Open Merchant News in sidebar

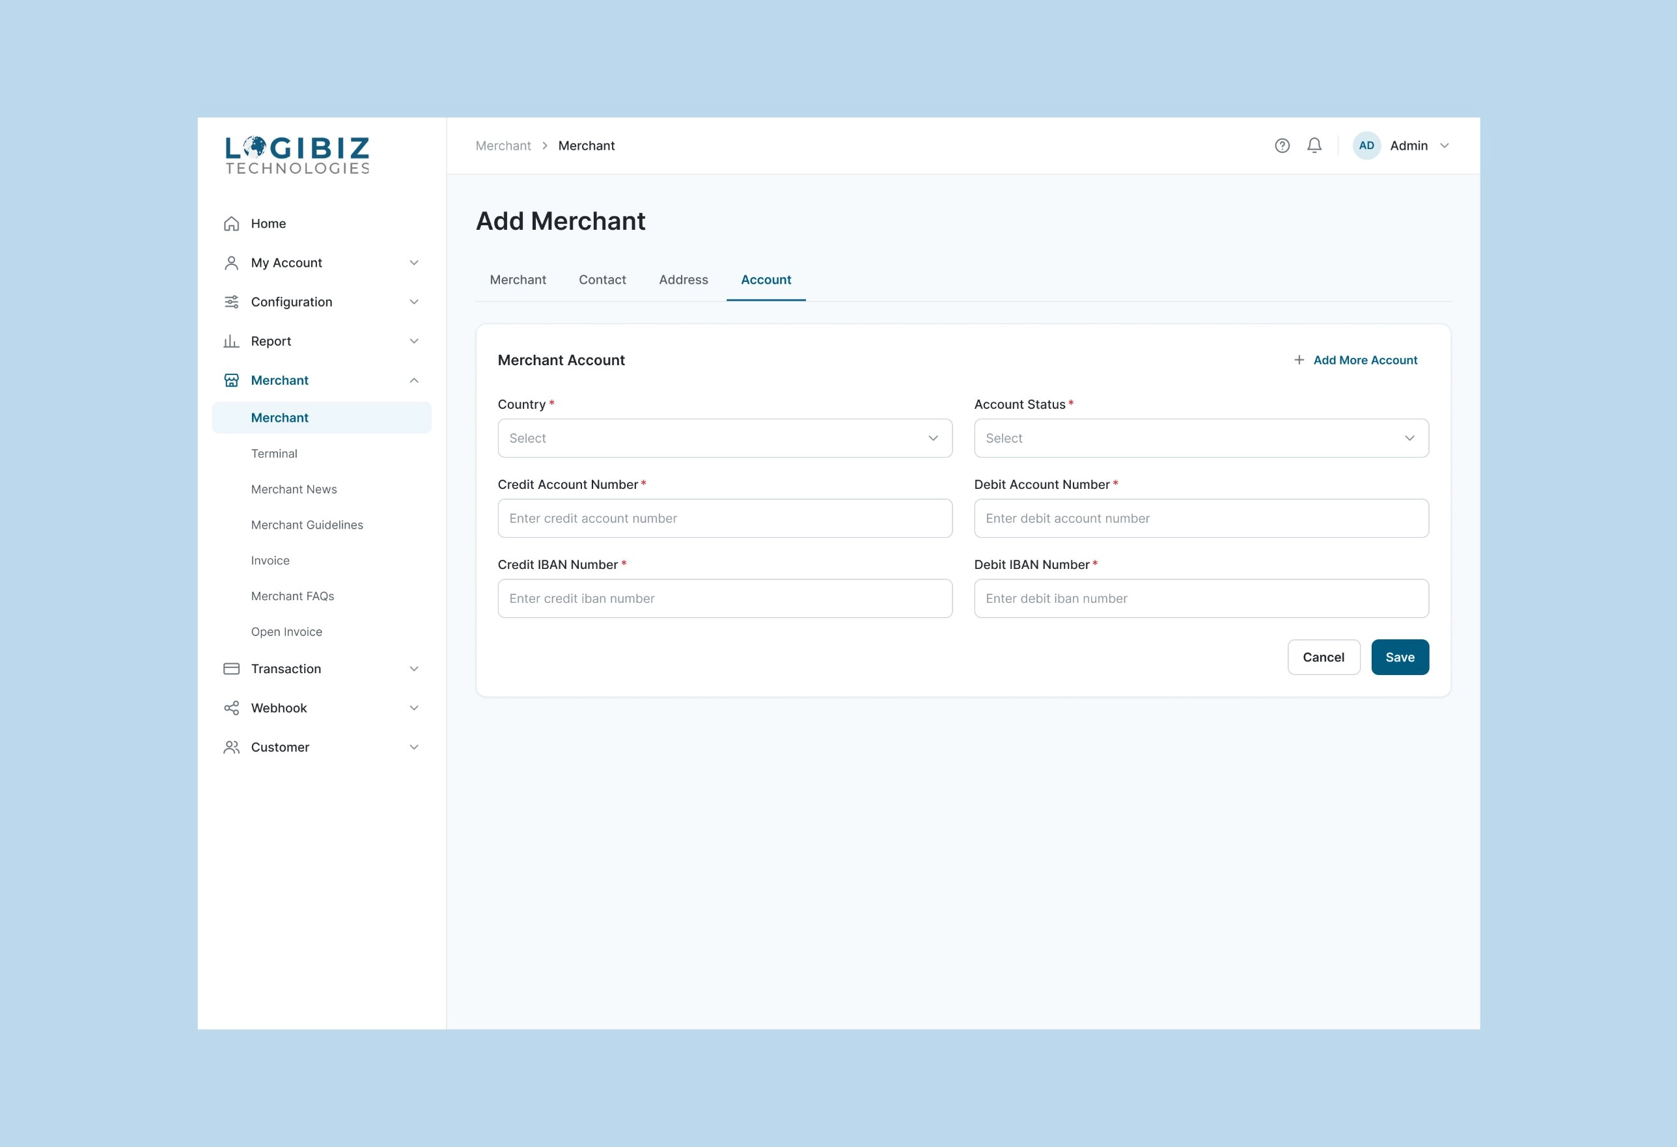coord(294,489)
